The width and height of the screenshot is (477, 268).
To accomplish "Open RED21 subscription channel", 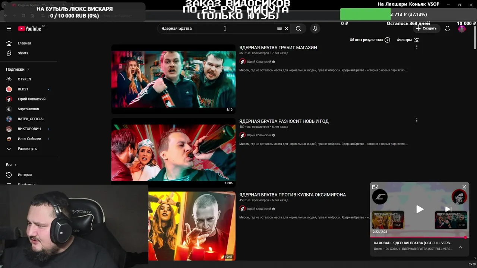I will coord(23,89).
